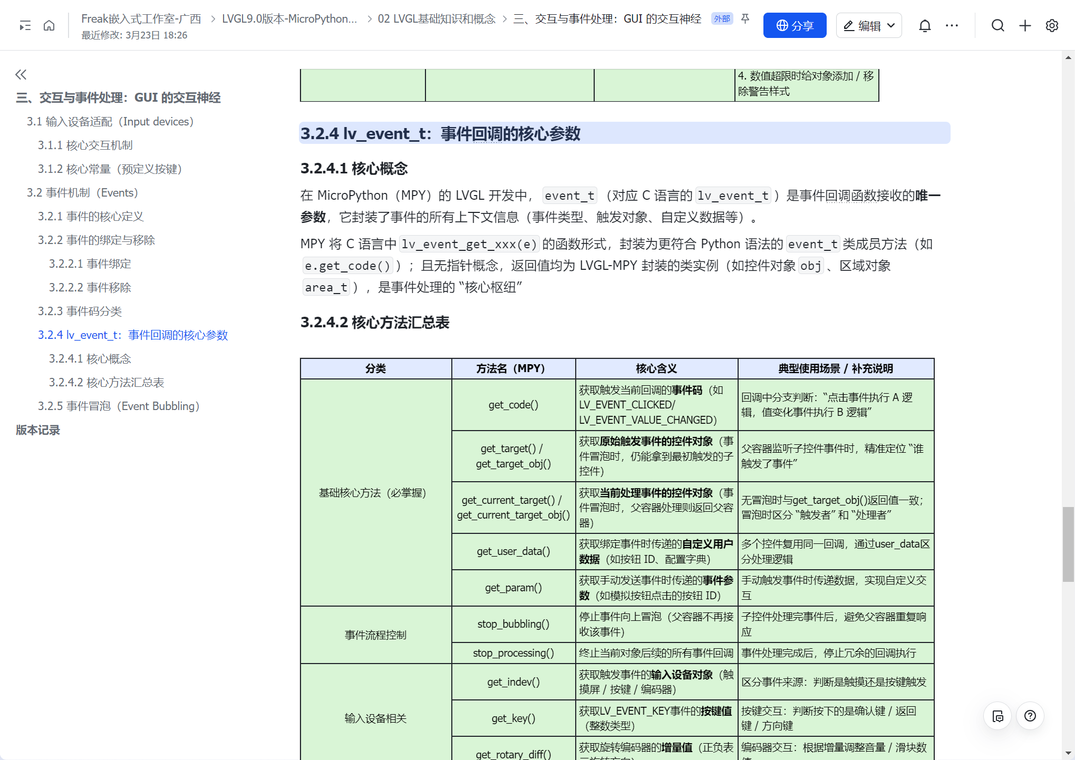Open notifications via the bell icon

point(925,25)
